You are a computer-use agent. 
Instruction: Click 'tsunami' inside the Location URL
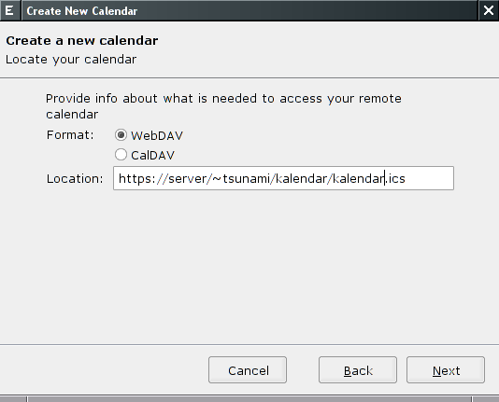[247, 178]
